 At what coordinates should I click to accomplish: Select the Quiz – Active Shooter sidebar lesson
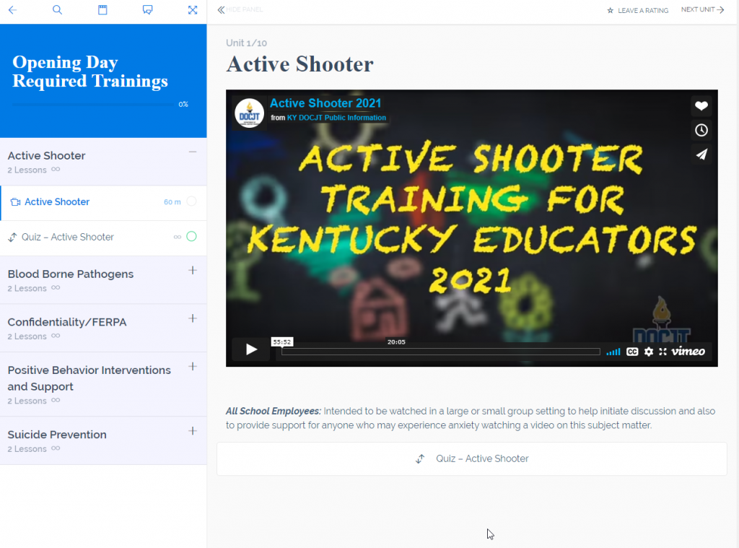coord(68,237)
